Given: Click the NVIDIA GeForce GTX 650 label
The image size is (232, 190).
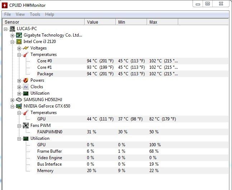Looking at the screenshot, I should 47,106.
